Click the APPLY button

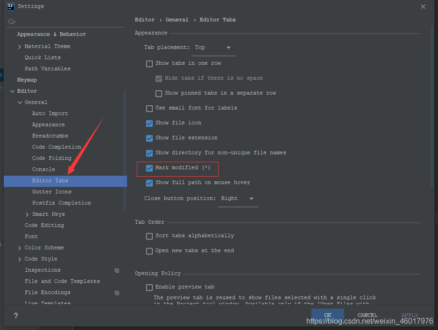click(x=410, y=315)
